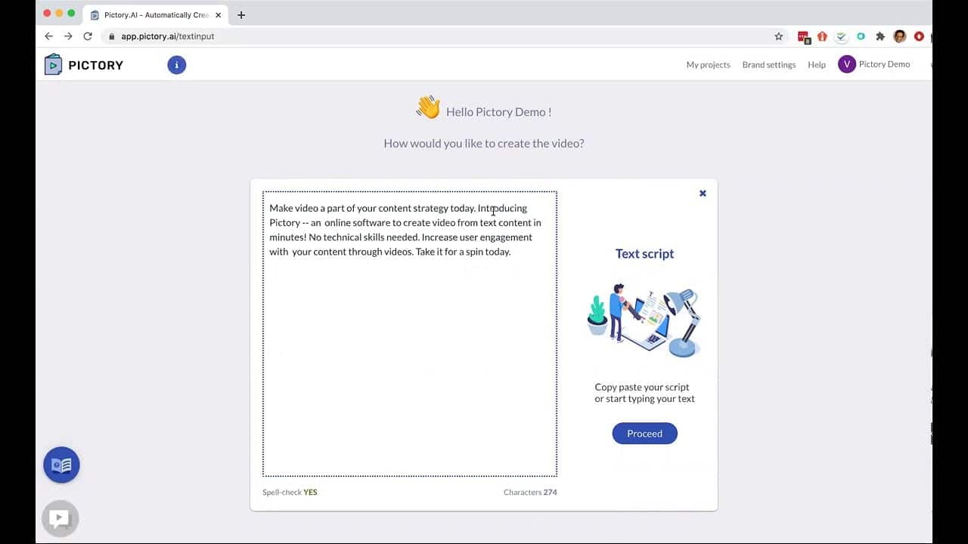Open the grey chat bubble widget

click(x=60, y=518)
